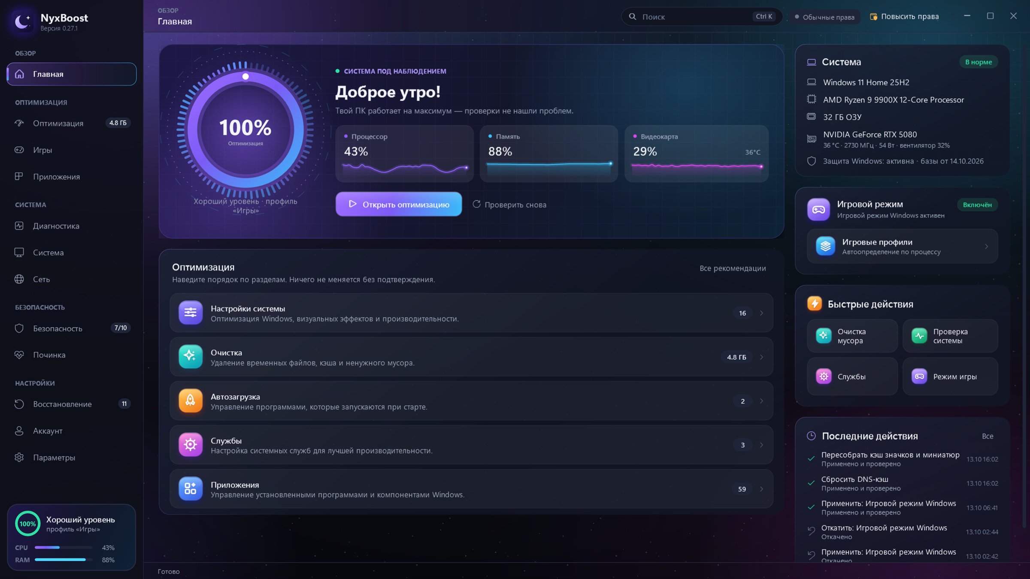
Task: Click the Игровые профили layers icon
Action: (825, 246)
